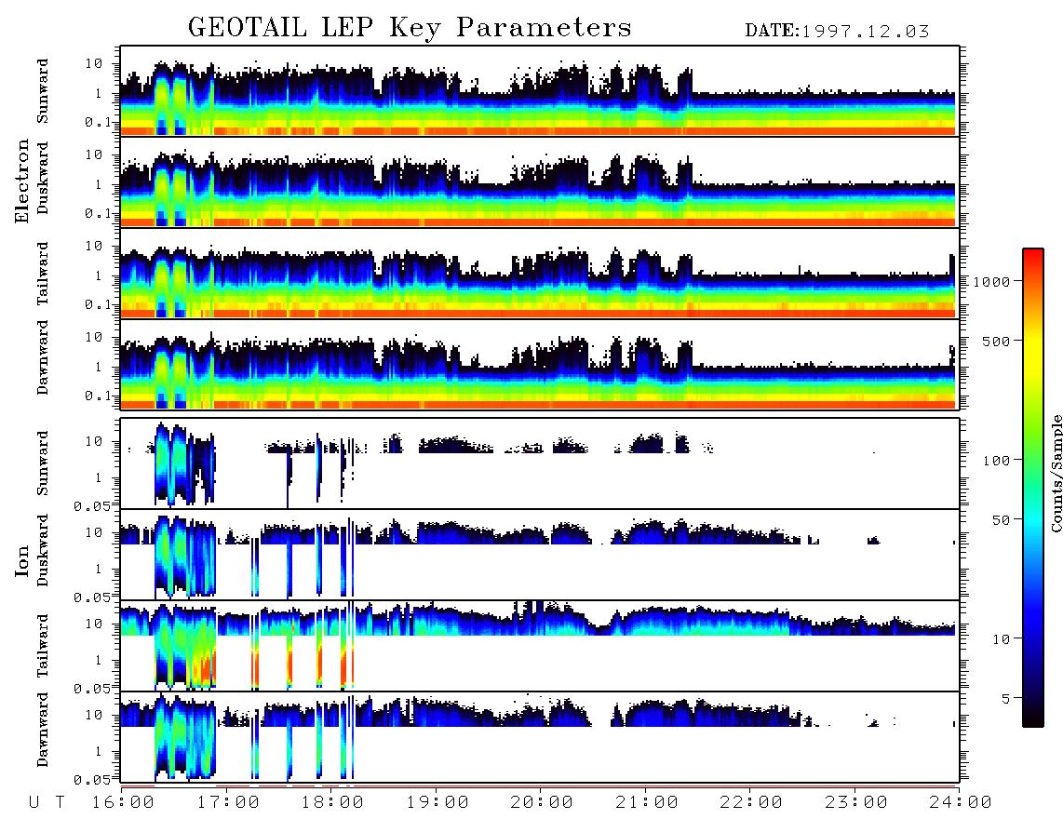Click the 19:00 time tick label

437,803
